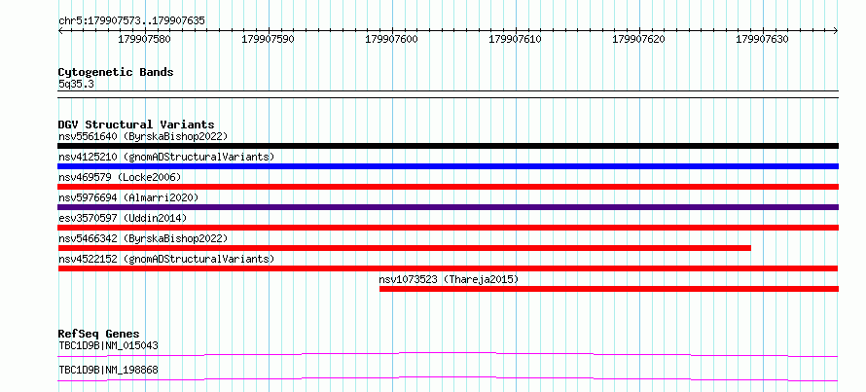Click the NM_198868 magenta transcript line
866x392 pixels.
448,378
